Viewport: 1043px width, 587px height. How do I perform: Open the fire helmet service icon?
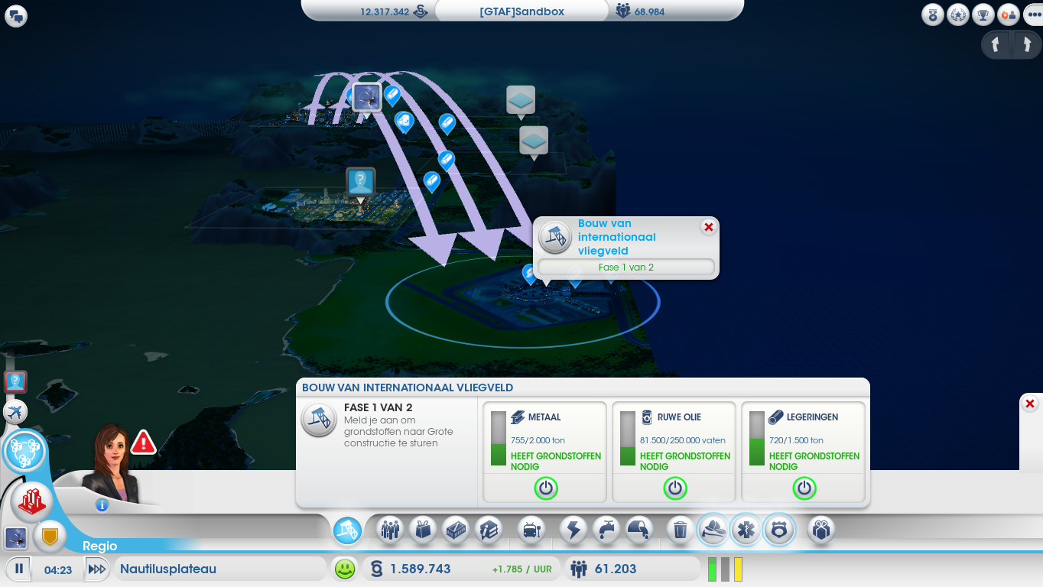pos(713,530)
